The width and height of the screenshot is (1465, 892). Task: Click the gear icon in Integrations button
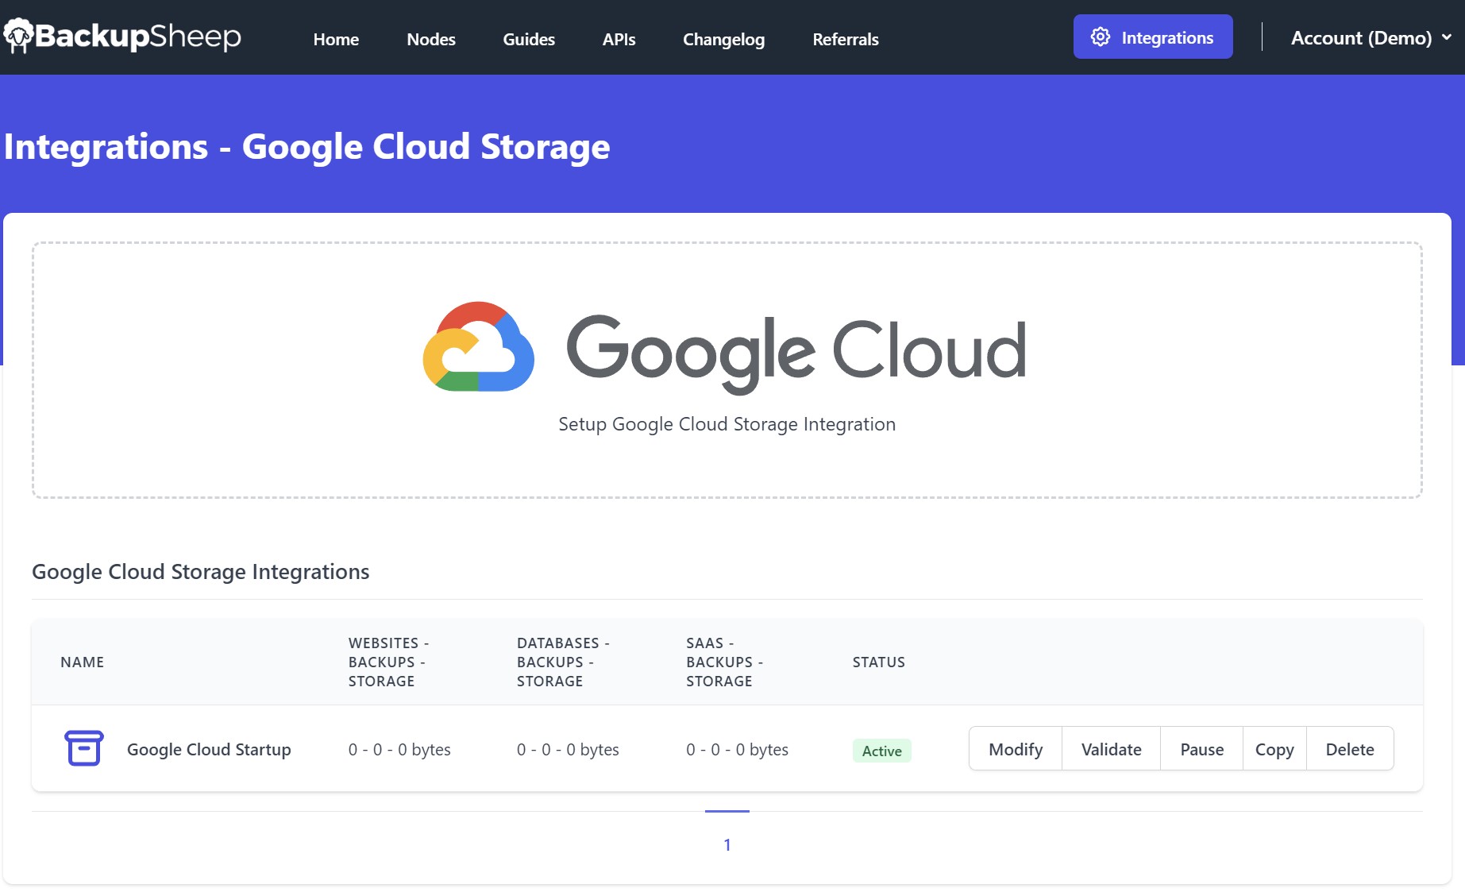tap(1100, 37)
